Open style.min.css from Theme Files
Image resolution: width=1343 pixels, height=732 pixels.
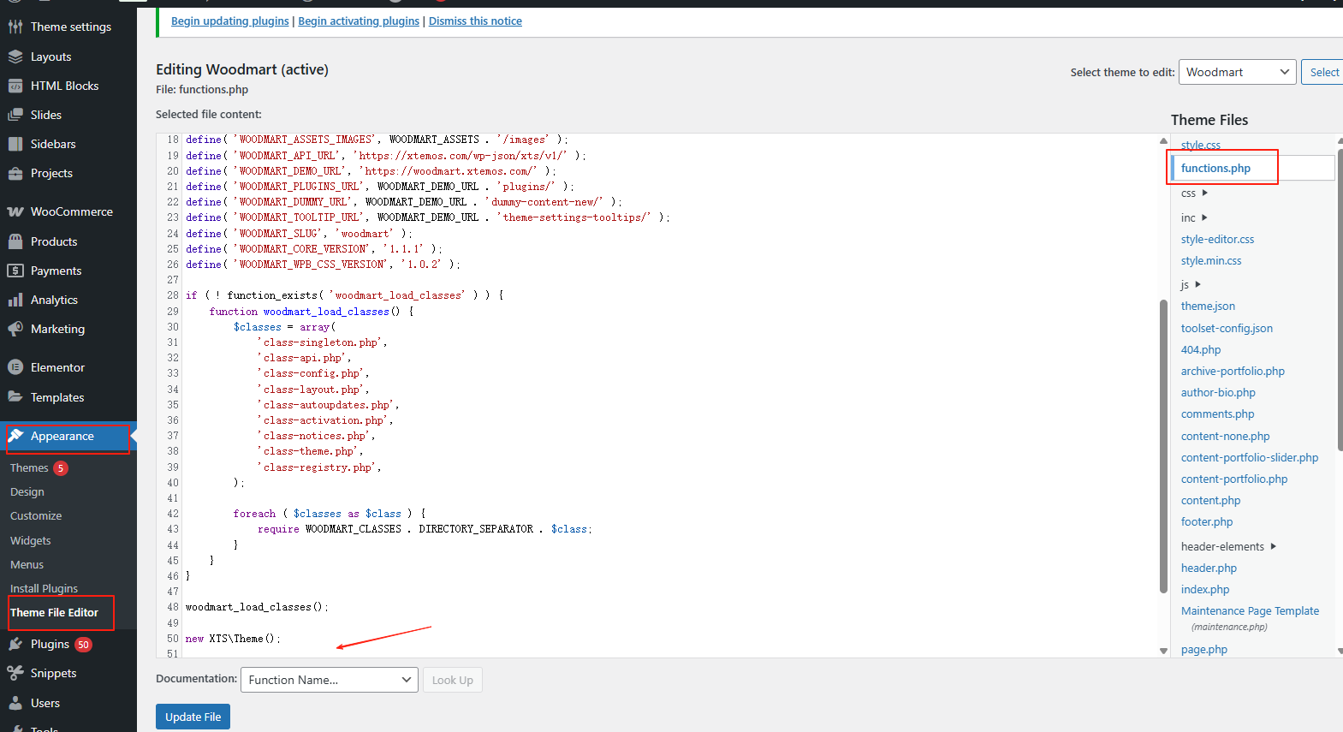pos(1210,260)
